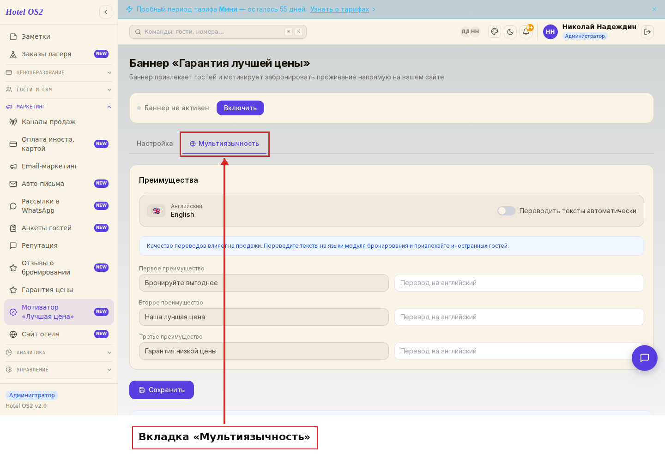The height and width of the screenshot is (460, 665).
Task: Click the НН badge beside ДД
Action: 475,32
